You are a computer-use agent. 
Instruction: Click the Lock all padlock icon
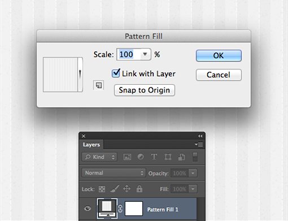click(x=139, y=189)
